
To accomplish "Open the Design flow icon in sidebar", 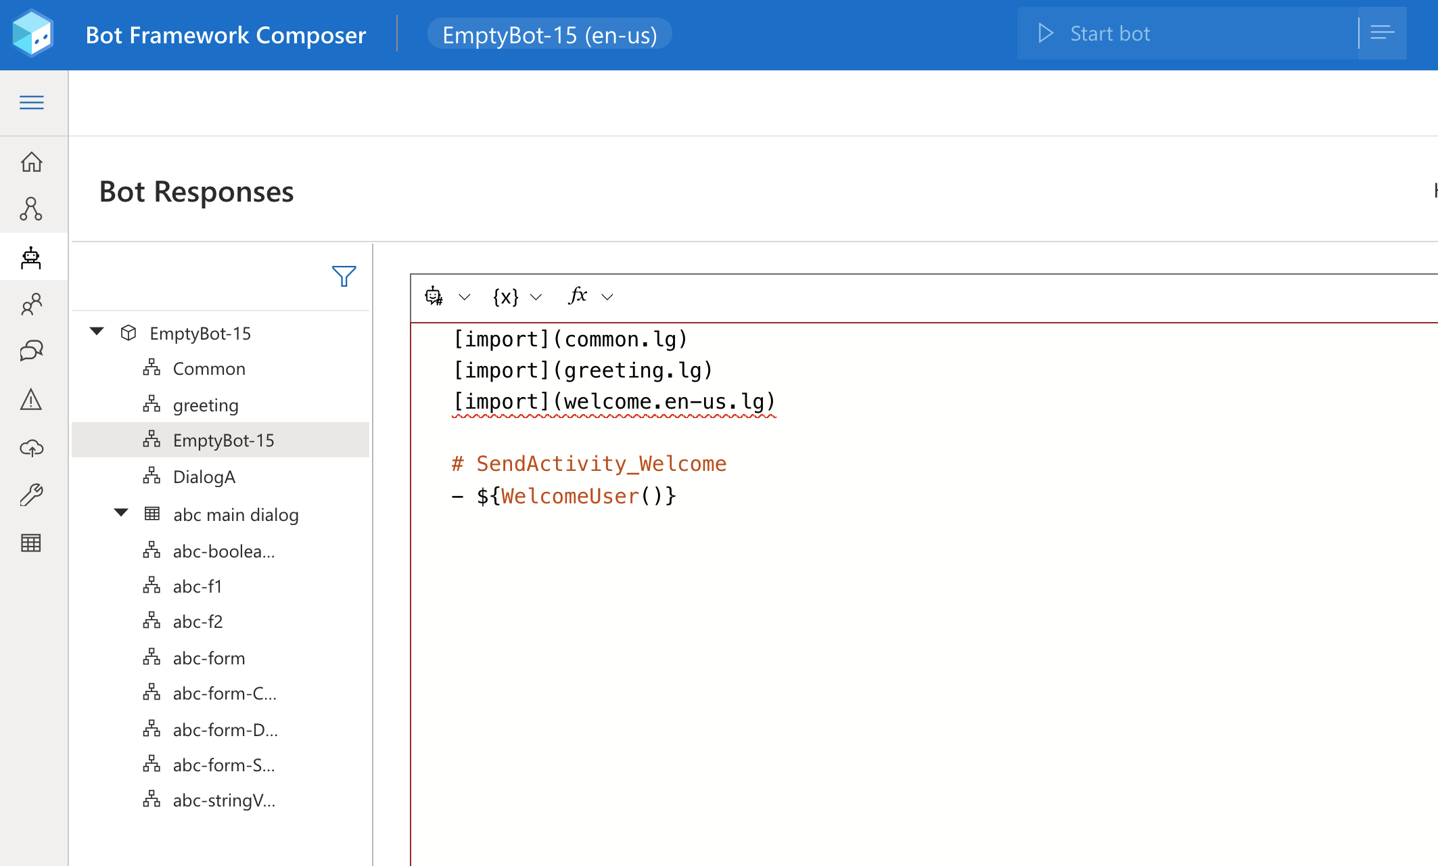I will [x=31, y=209].
